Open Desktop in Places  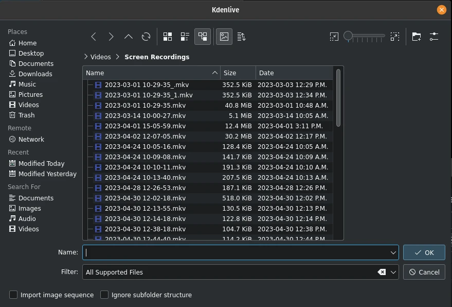tap(27, 54)
